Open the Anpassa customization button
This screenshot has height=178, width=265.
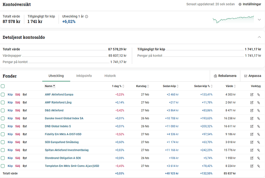pos(253,76)
